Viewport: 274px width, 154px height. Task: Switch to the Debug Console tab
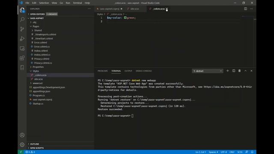(x=144, y=71)
